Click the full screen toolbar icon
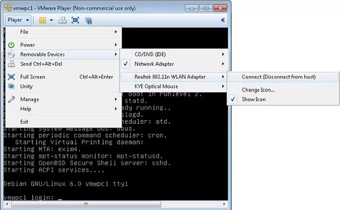340x210 pixels. click(75, 20)
